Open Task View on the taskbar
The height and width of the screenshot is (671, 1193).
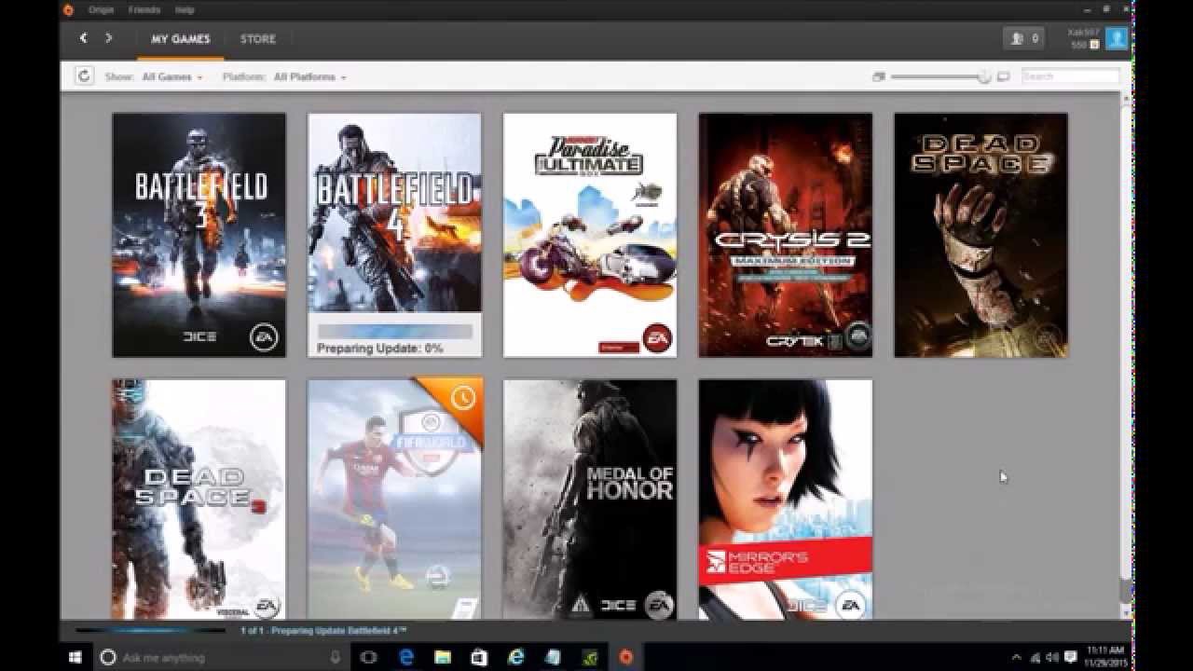tap(368, 657)
